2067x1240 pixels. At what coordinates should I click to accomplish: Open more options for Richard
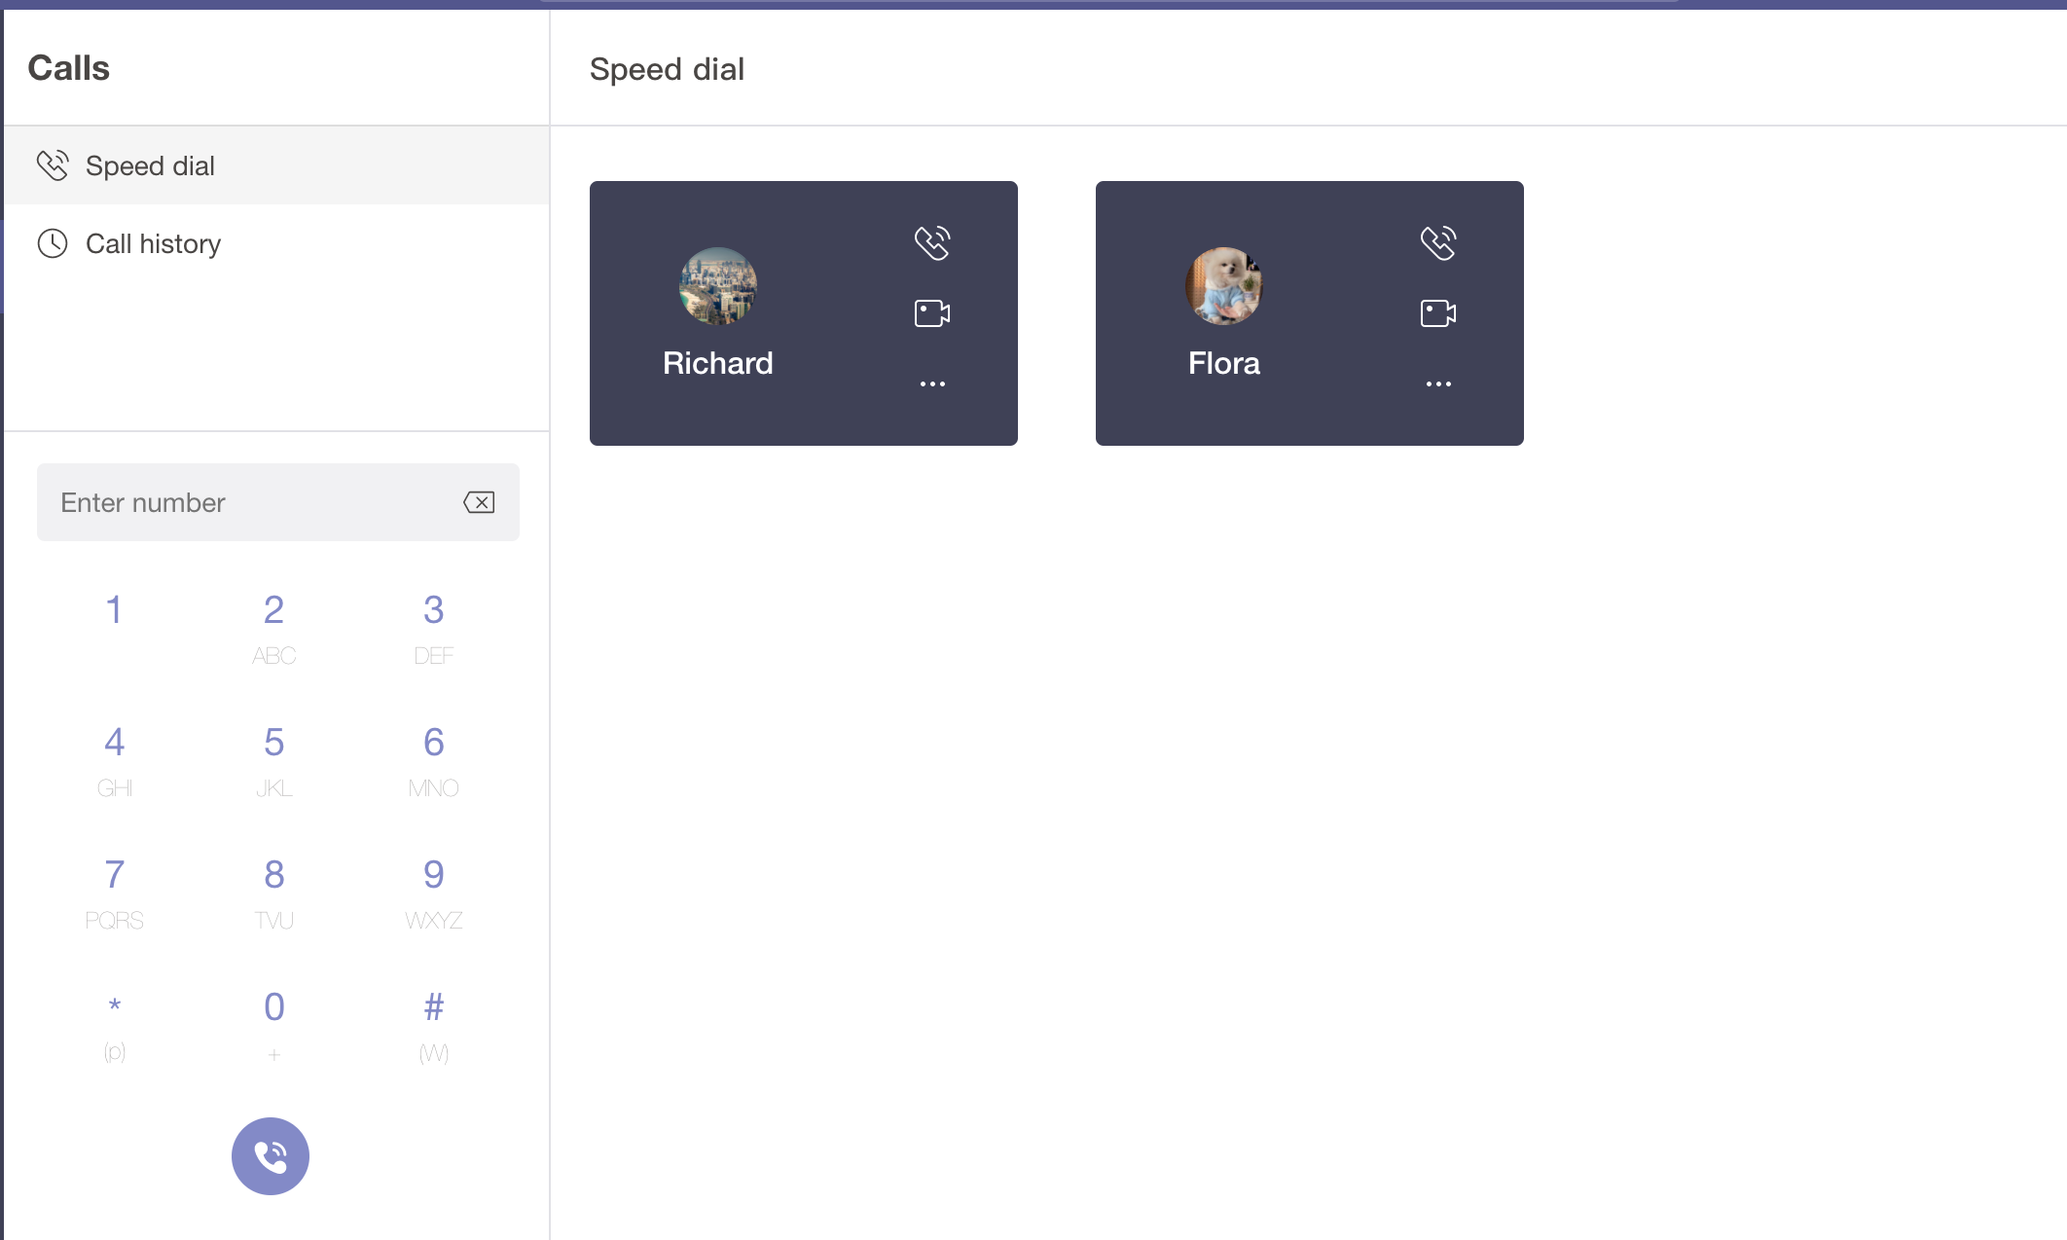932,384
